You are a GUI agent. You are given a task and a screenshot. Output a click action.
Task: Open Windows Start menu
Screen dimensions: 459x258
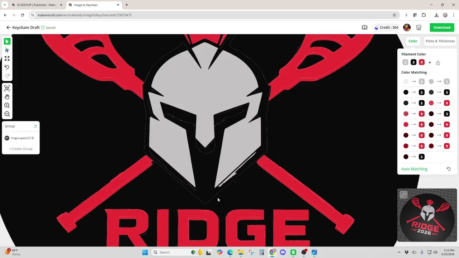point(145,252)
